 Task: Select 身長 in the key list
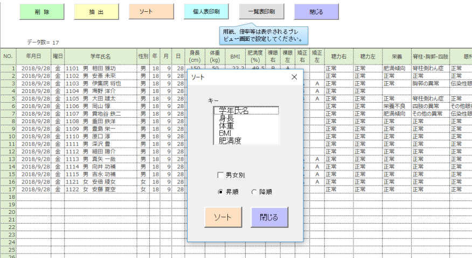(246, 118)
